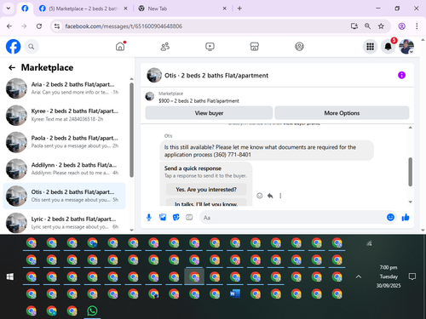Focus the Aa message input field

coord(292,218)
